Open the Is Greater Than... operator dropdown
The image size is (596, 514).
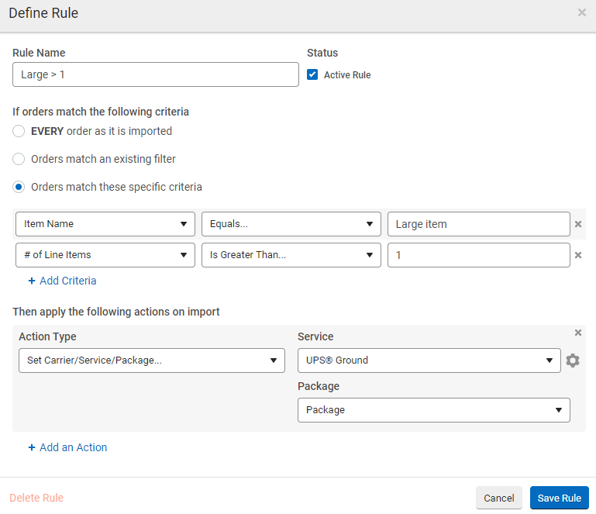coord(291,255)
